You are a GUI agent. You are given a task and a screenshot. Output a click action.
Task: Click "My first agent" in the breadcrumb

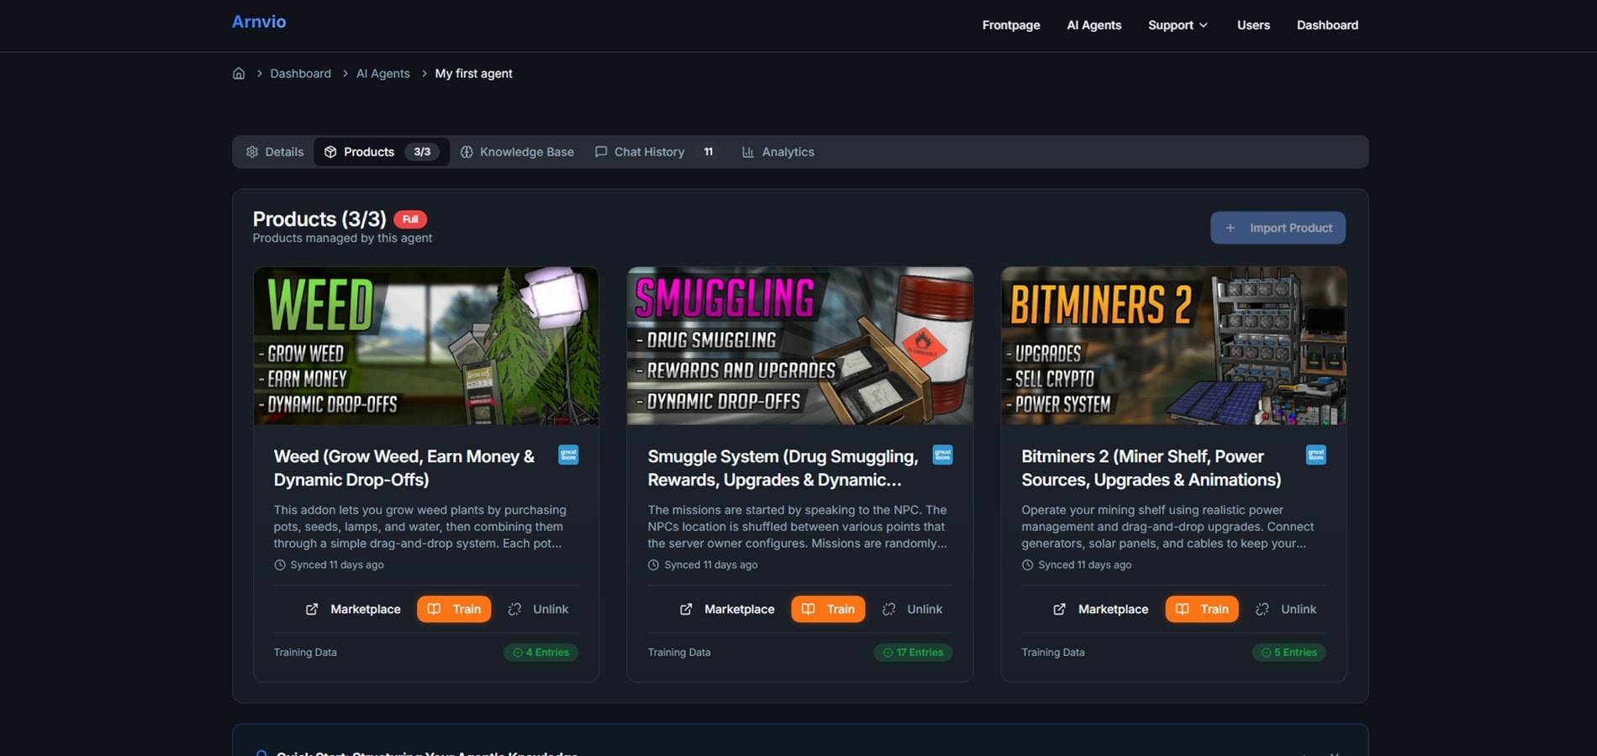point(473,73)
